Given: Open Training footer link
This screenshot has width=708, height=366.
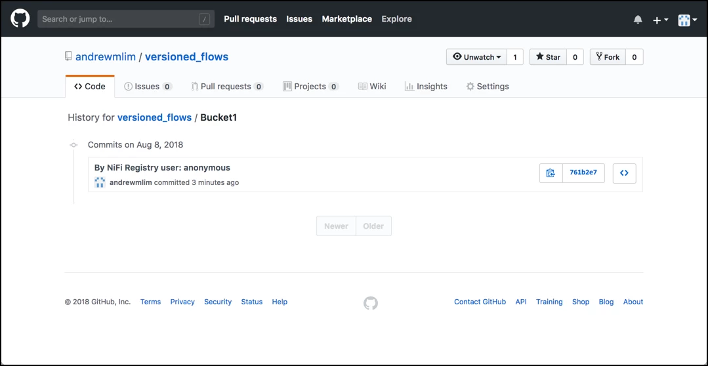Looking at the screenshot, I should pyautogui.click(x=549, y=302).
